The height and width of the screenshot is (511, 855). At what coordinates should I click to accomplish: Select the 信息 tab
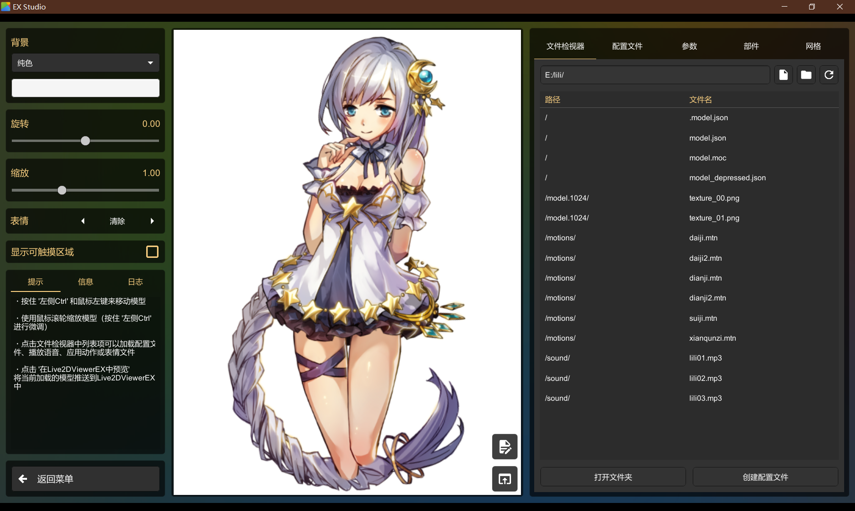coord(86,282)
